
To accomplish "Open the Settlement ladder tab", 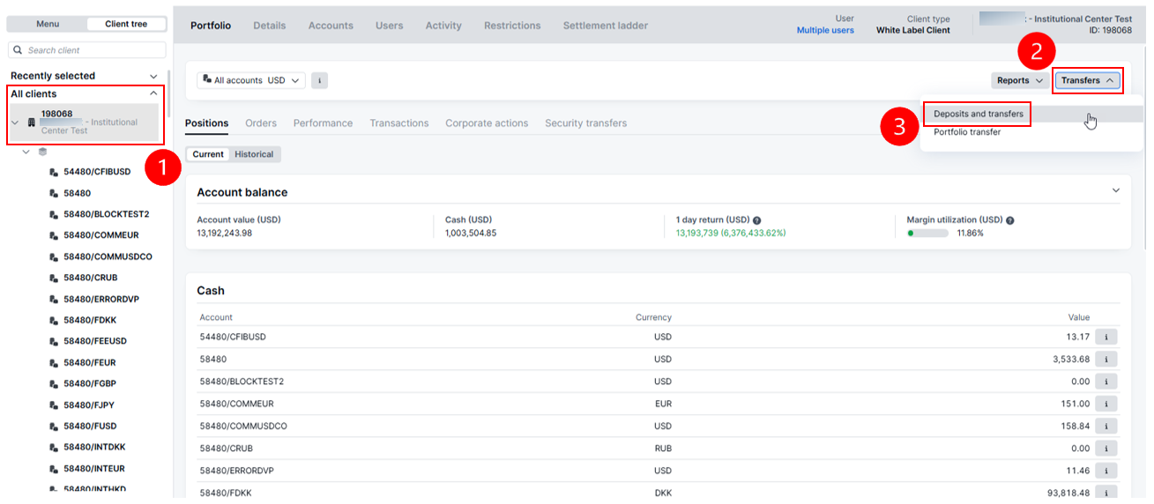I will tap(605, 26).
